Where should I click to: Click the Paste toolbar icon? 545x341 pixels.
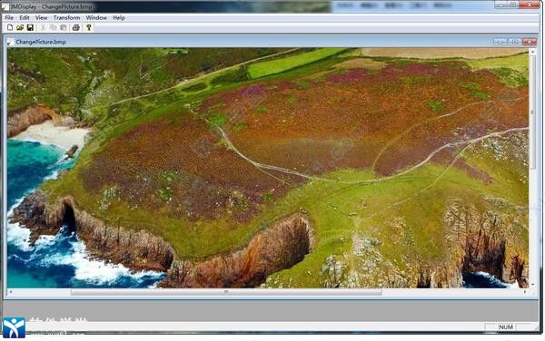64,27
